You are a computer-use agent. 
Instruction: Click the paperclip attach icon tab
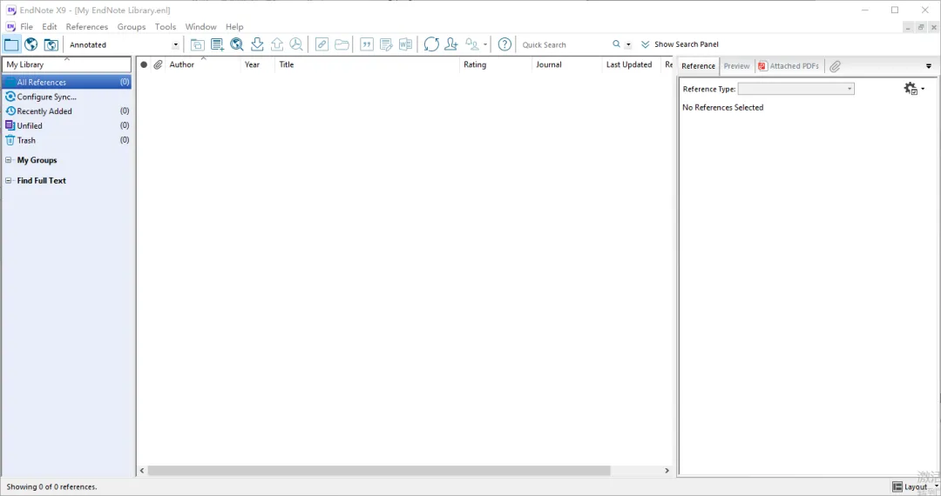coord(835,66)
